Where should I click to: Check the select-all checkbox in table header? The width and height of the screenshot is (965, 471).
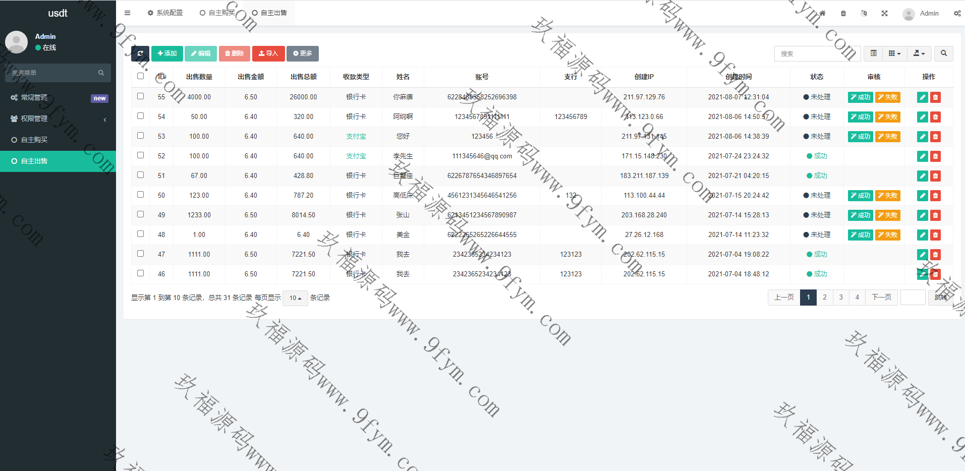(x=141, y=76)
